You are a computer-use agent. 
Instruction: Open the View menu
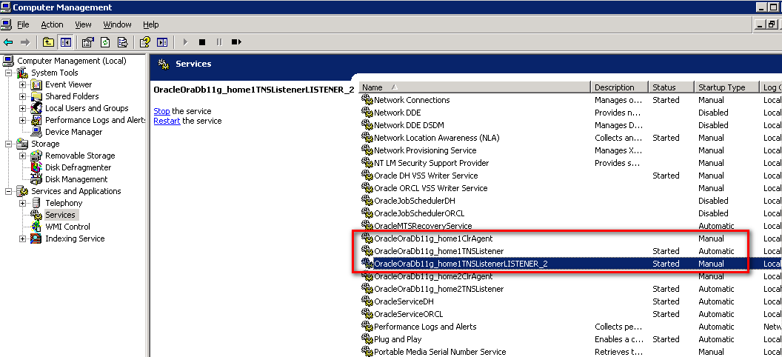[x=83, y=24]
